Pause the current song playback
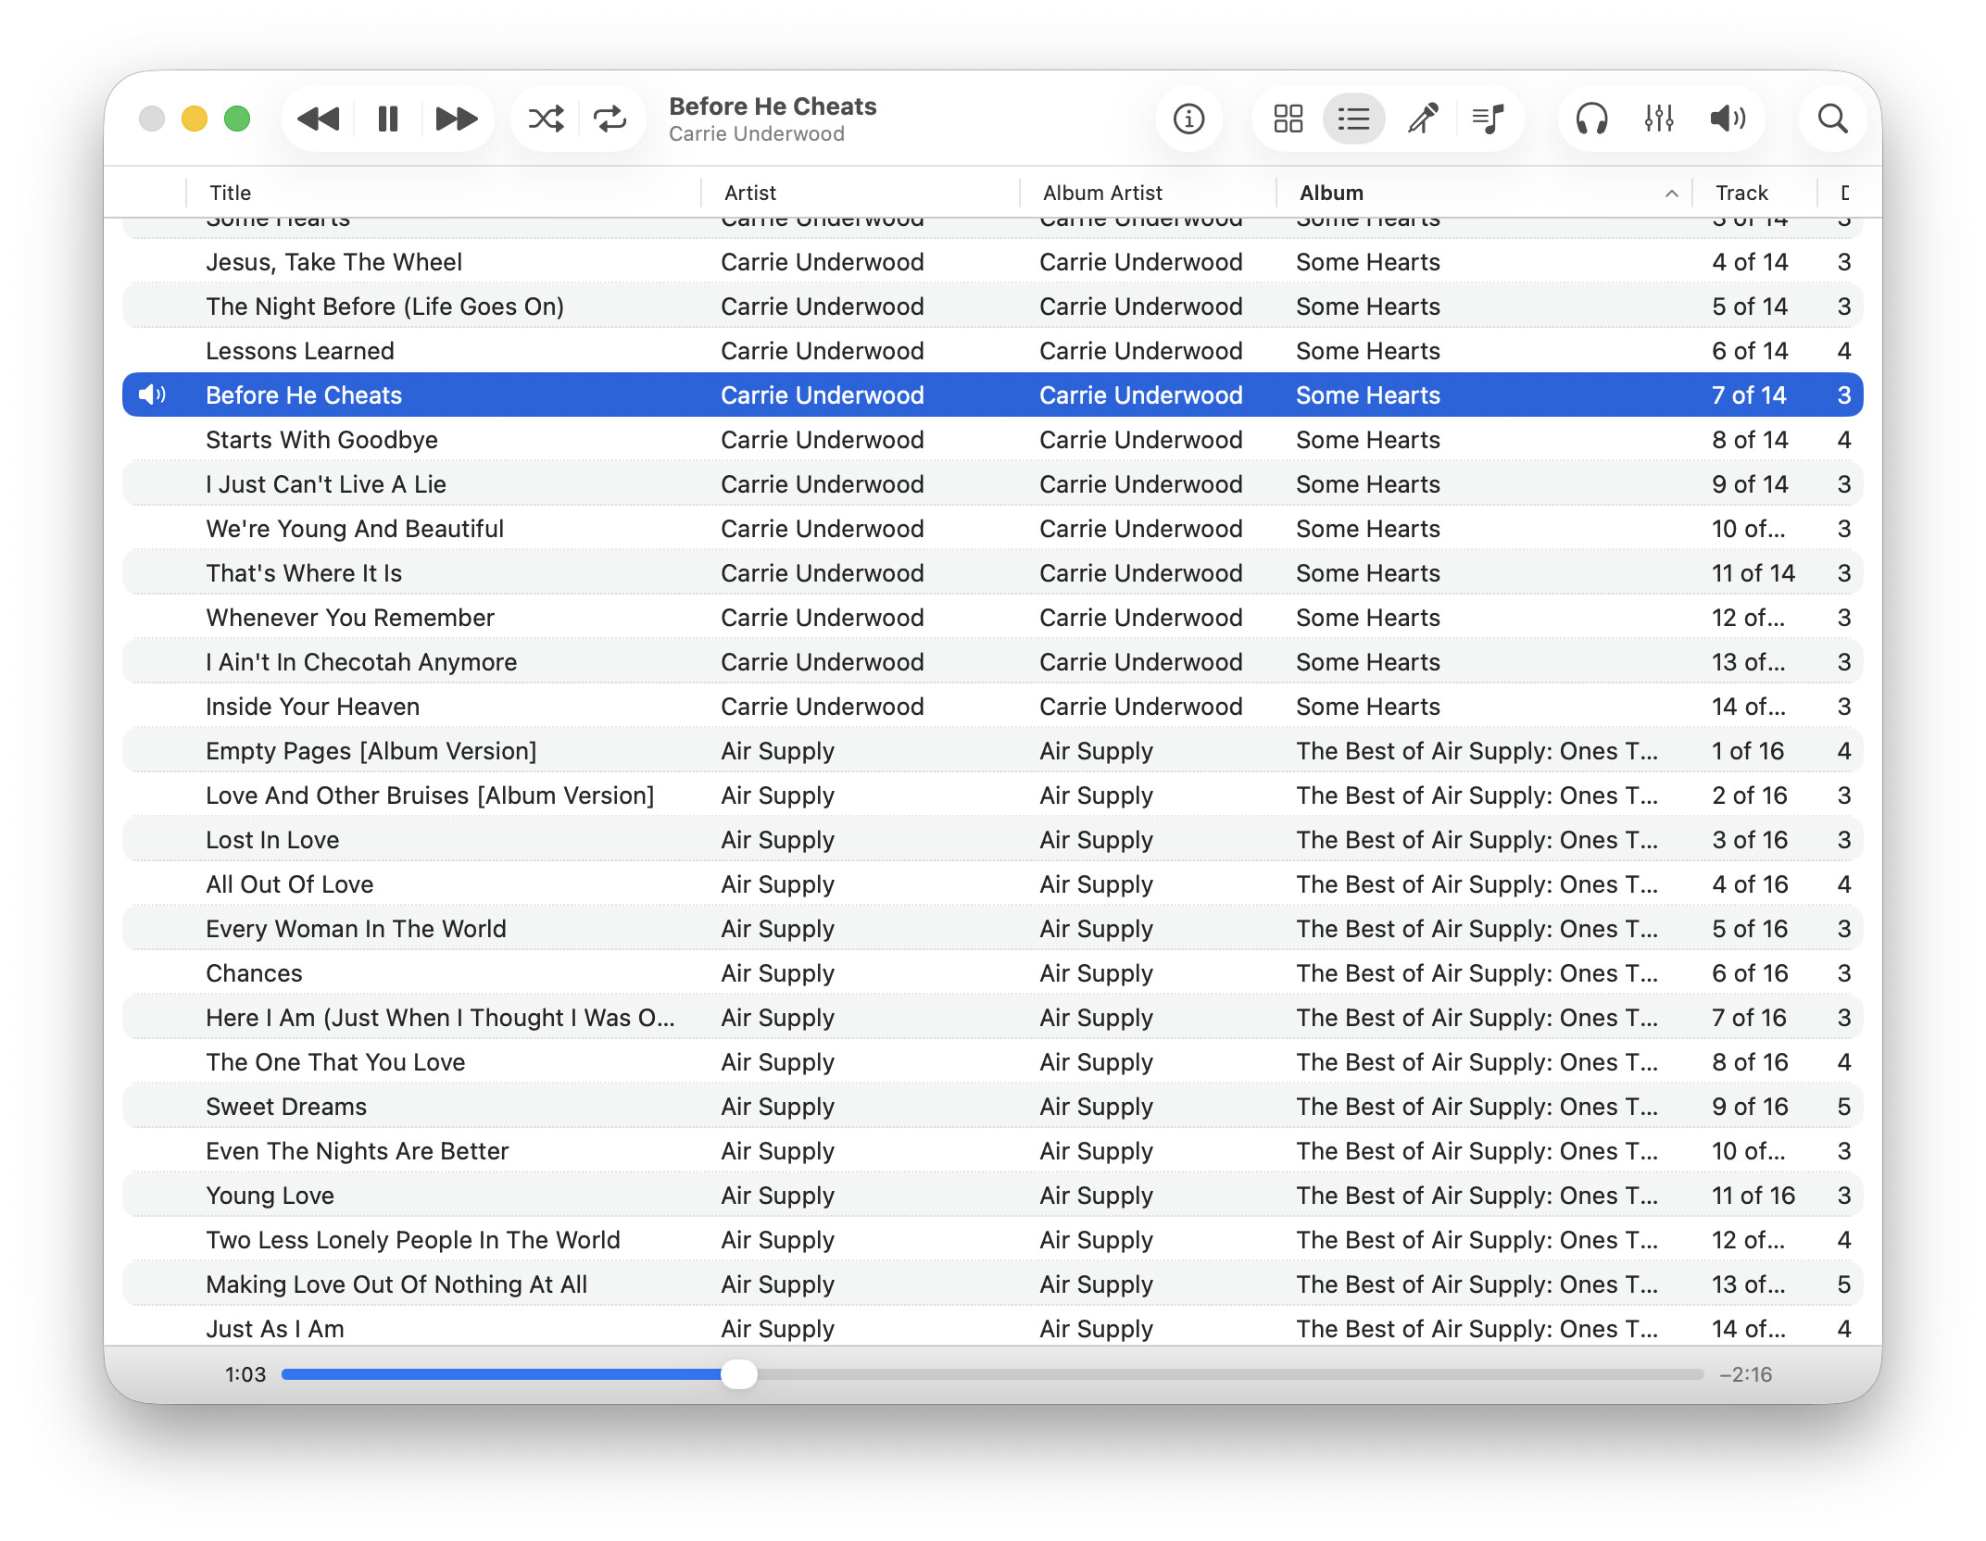 click(387, 119)
